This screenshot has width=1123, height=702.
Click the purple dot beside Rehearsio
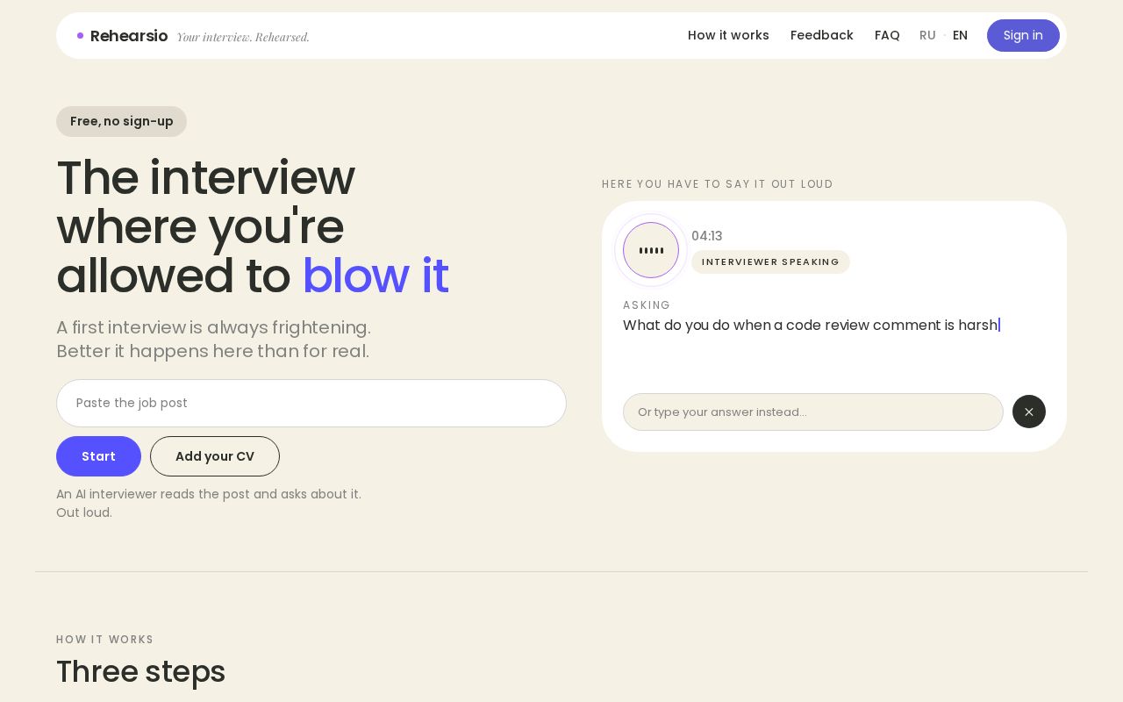[81, 36]
